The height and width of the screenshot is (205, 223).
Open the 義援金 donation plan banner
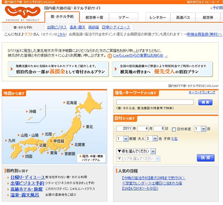click(x=58, y=69)
